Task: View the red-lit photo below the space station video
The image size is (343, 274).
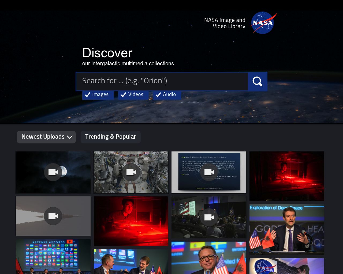Action: coord(131,221)
